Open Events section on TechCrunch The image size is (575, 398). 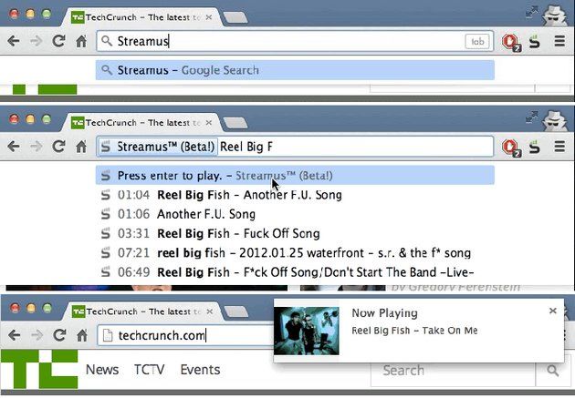(200, 370)
